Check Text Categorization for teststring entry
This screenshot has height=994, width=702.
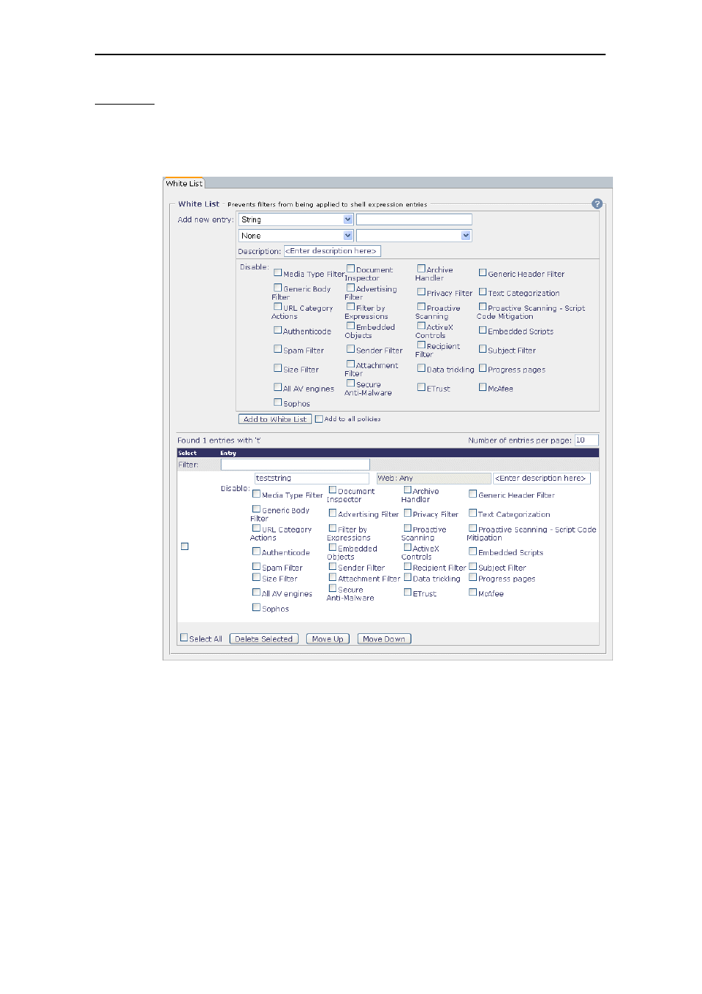coord(473,513)
